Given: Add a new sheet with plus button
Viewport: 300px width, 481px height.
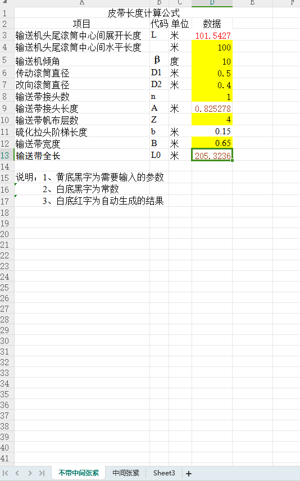Looking at the screenshot, I should [x=189, y=473].
